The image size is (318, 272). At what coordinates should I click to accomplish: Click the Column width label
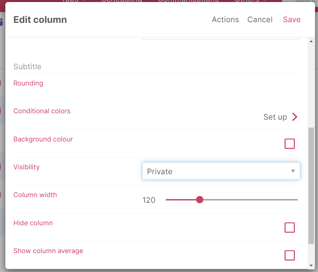(x=35, y=195)
